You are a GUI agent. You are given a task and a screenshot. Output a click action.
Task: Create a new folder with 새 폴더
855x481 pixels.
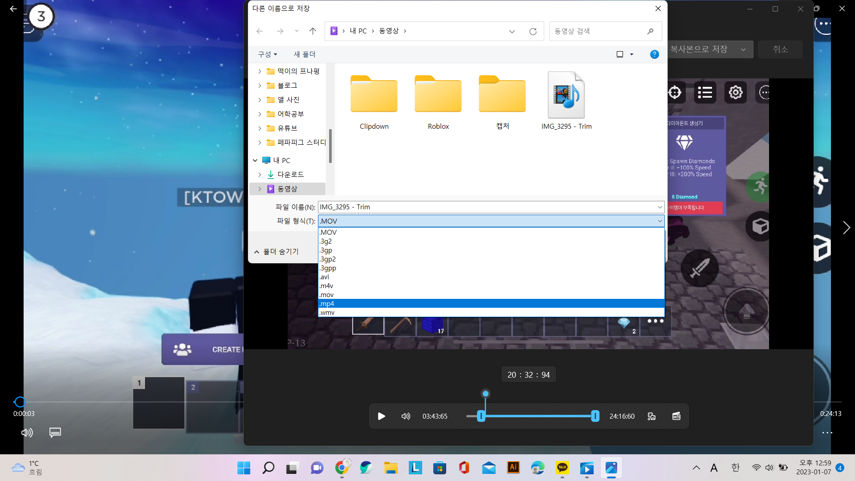click(x=305, y=54)
